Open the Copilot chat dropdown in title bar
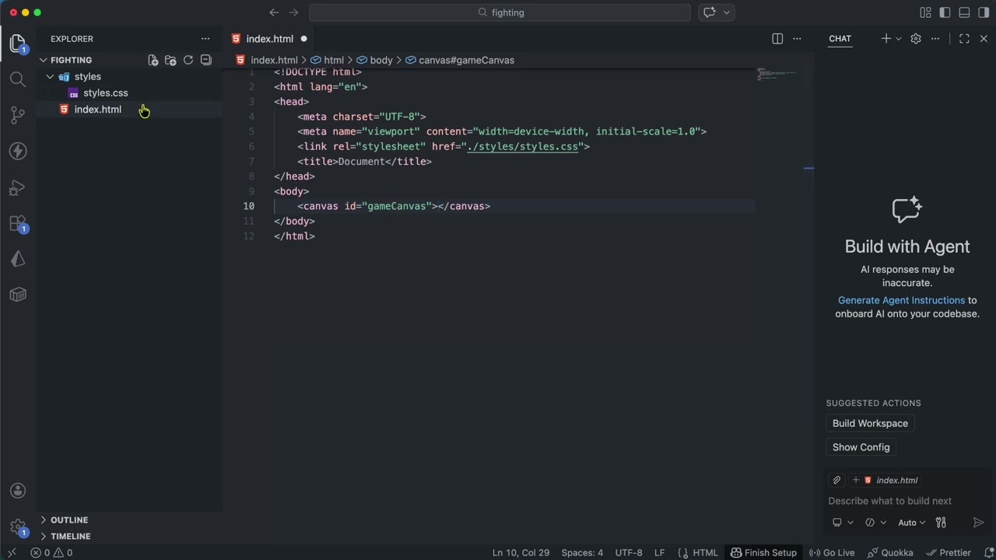Image resolution: width=996 pixels, height=560 pixels. [x=727, y=12]
